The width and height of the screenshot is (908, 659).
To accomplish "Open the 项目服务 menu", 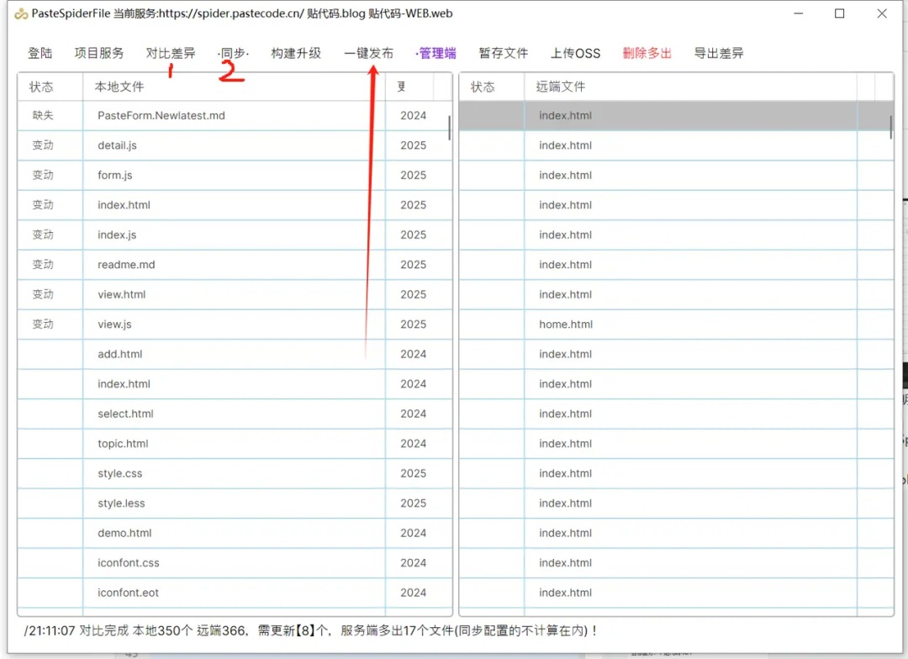I will [99, 53].
